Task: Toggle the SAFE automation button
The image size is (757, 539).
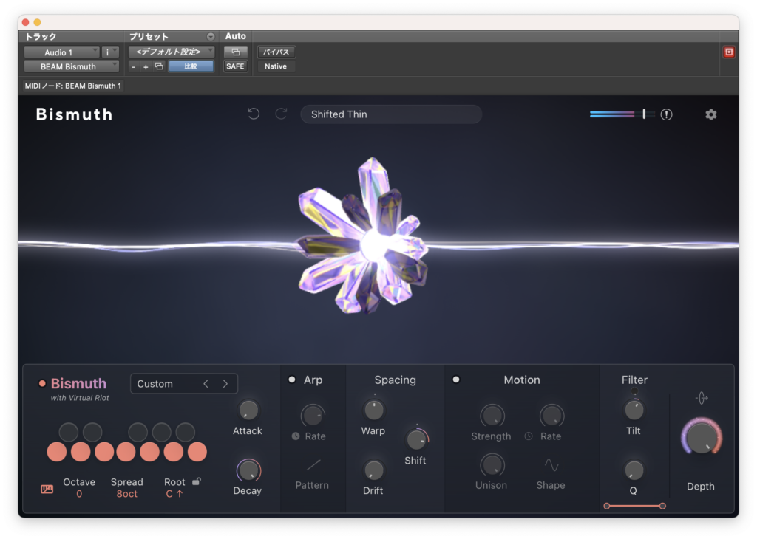Action: coord(235,66)
